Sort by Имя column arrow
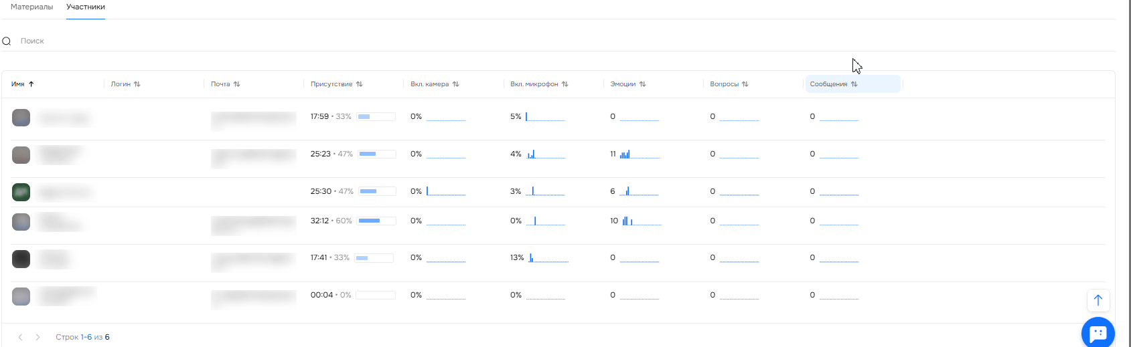 click(x=31, y=84)
